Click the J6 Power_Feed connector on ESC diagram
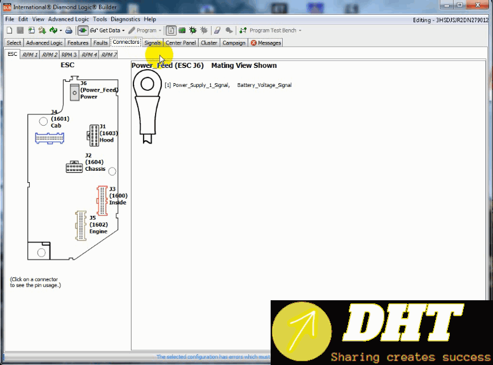 (74, 92)
